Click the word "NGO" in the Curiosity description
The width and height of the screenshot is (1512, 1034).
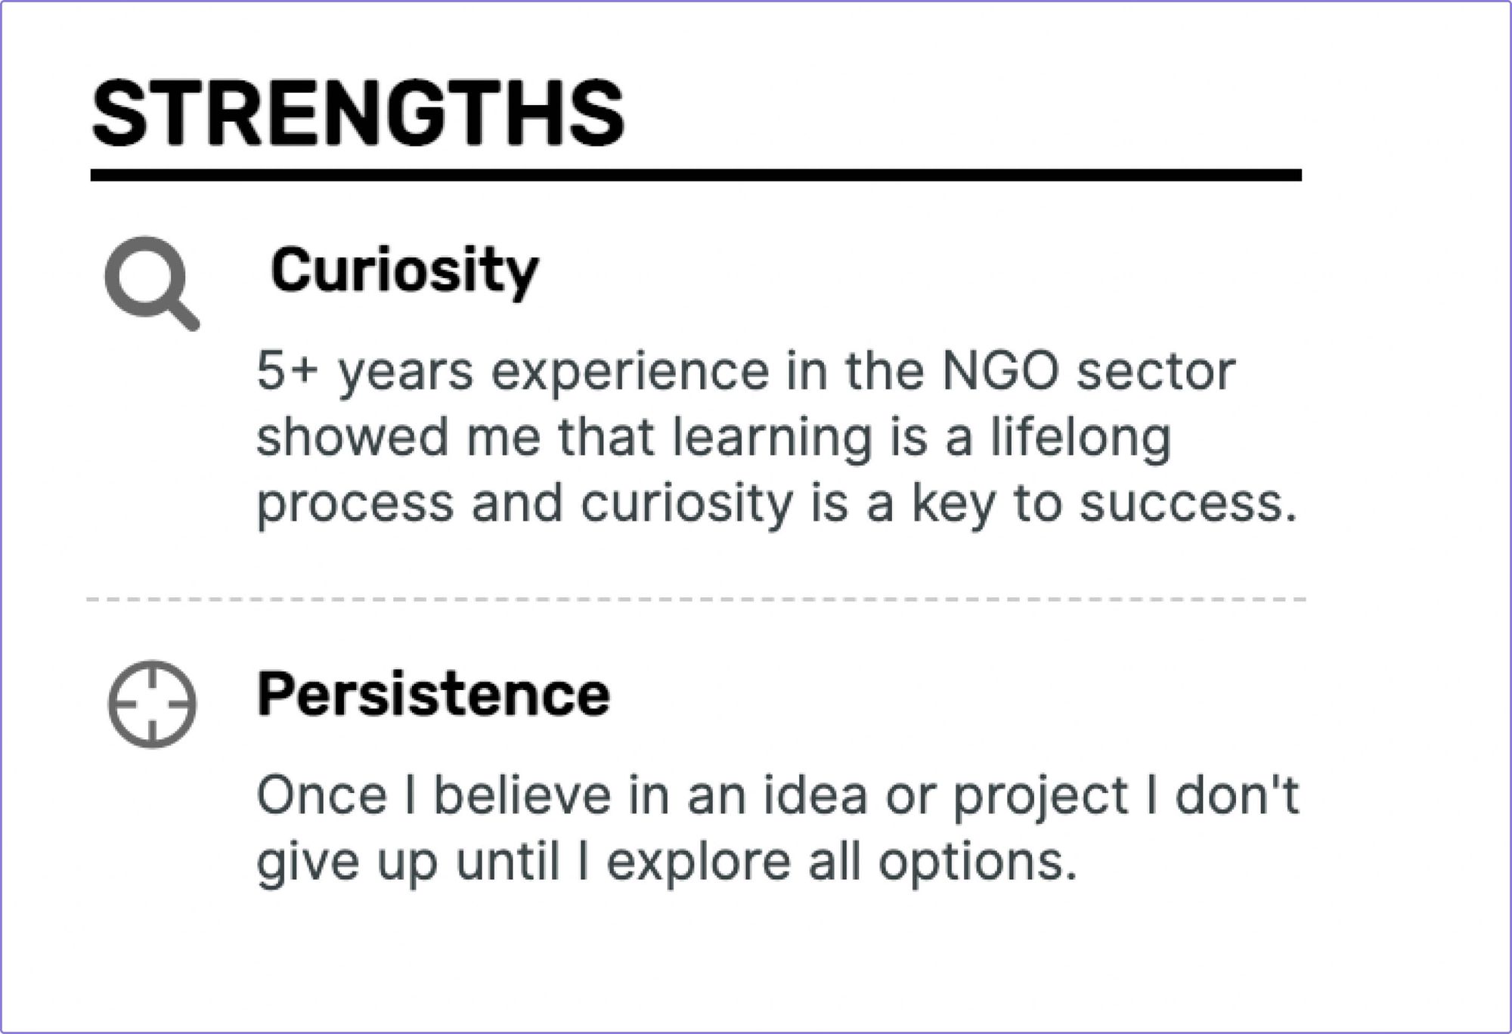[1000, 371]
